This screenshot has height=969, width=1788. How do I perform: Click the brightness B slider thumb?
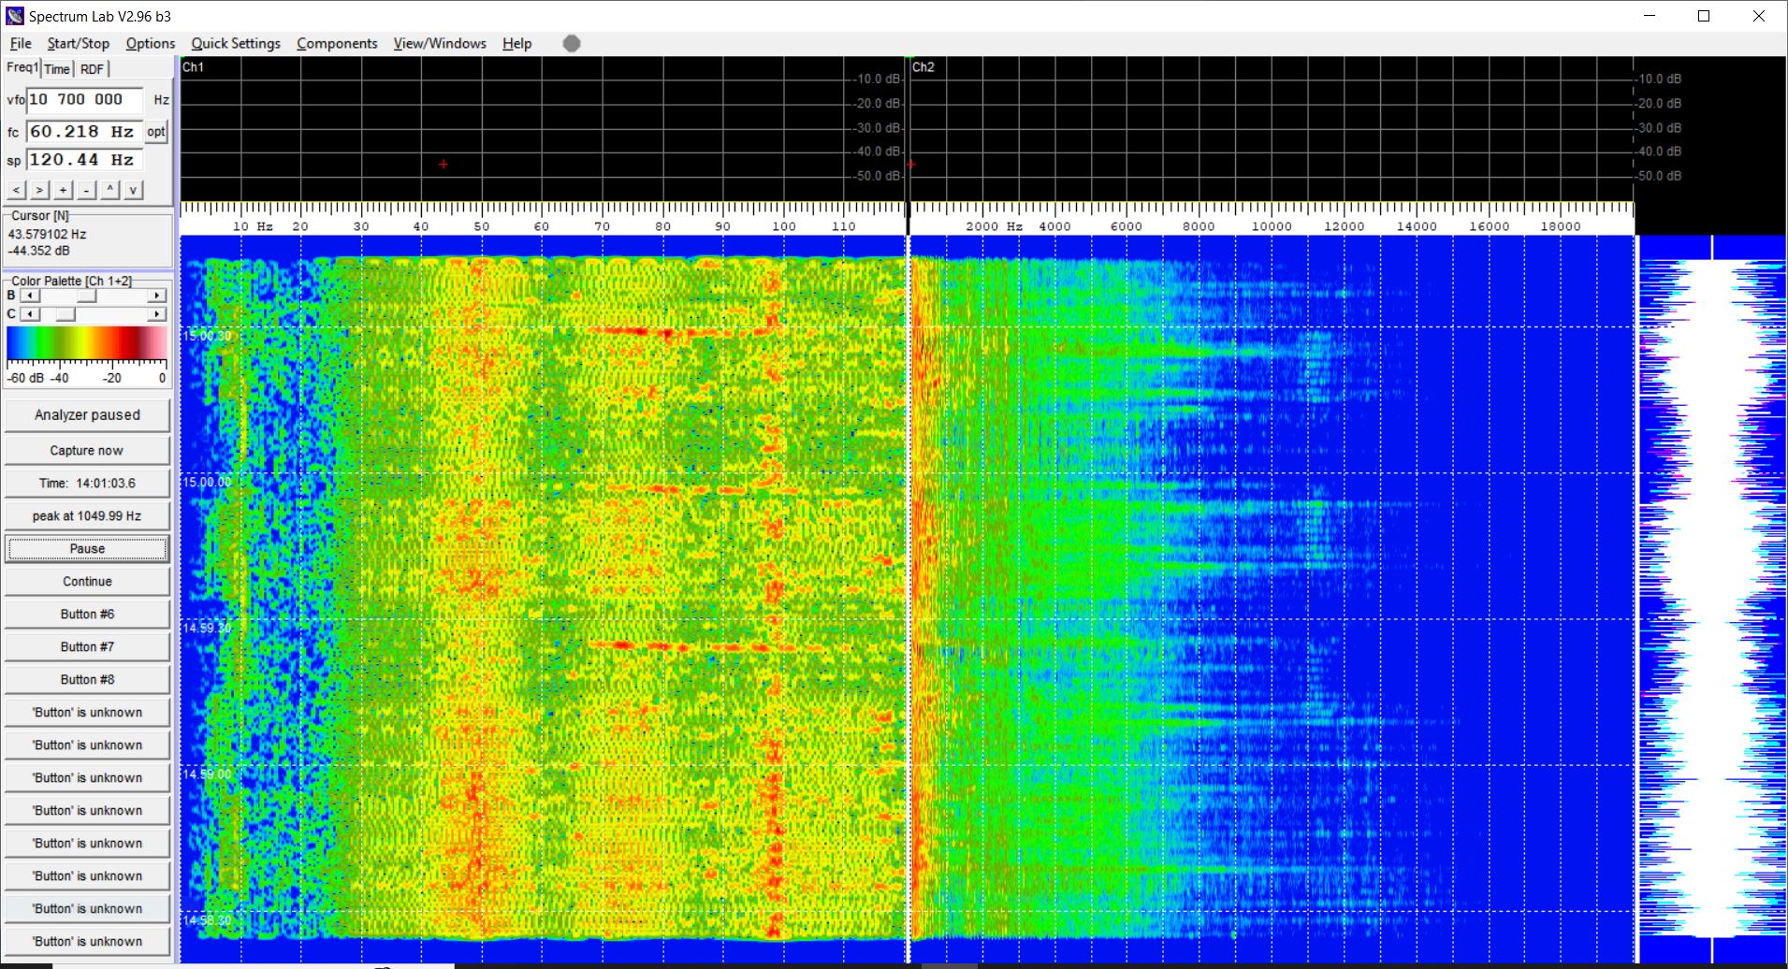tap(86, 296)
